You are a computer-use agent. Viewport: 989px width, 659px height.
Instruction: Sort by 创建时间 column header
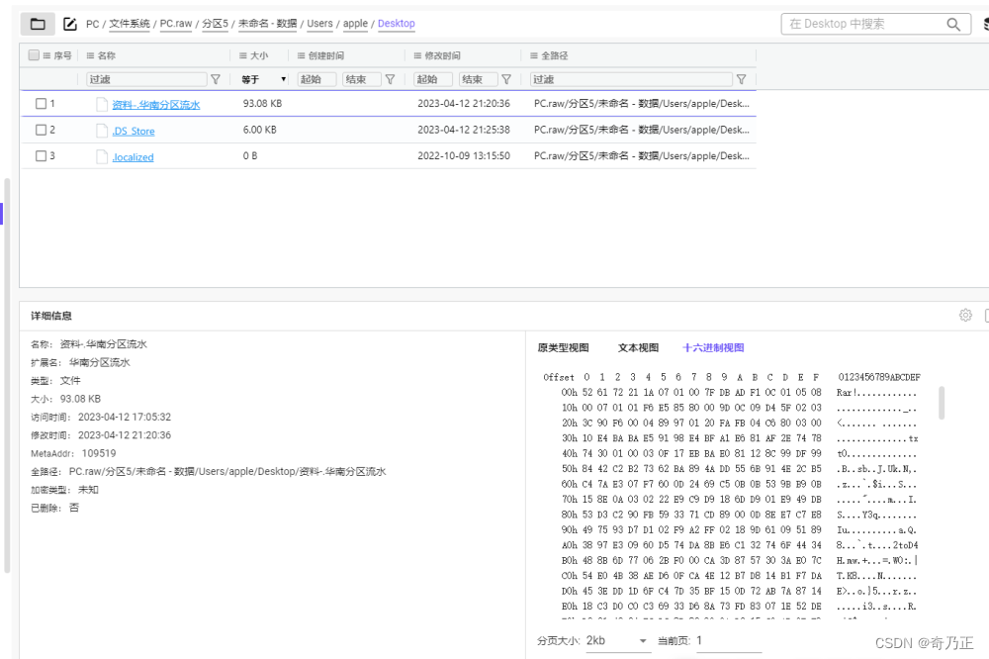pos(326,55)
